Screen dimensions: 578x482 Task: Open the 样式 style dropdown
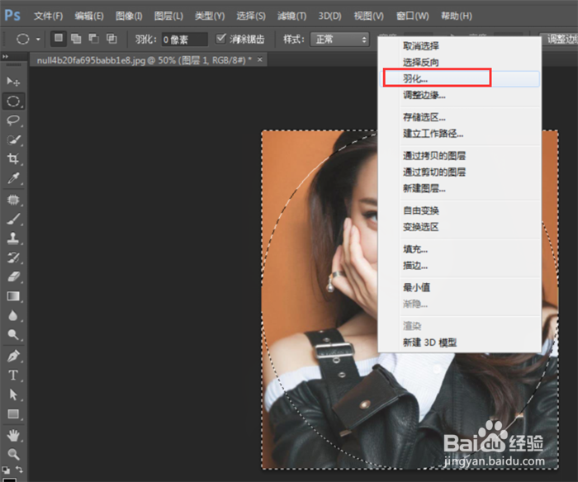pos(339,39)
